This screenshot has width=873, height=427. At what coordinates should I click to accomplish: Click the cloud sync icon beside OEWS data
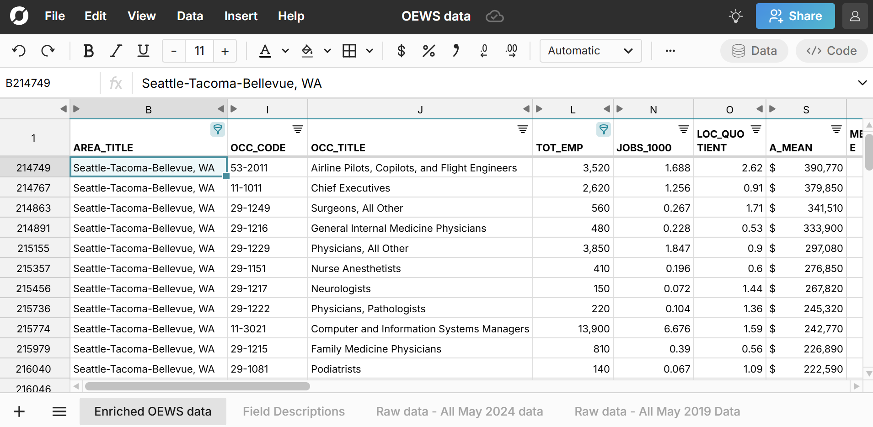click(494, 16)
